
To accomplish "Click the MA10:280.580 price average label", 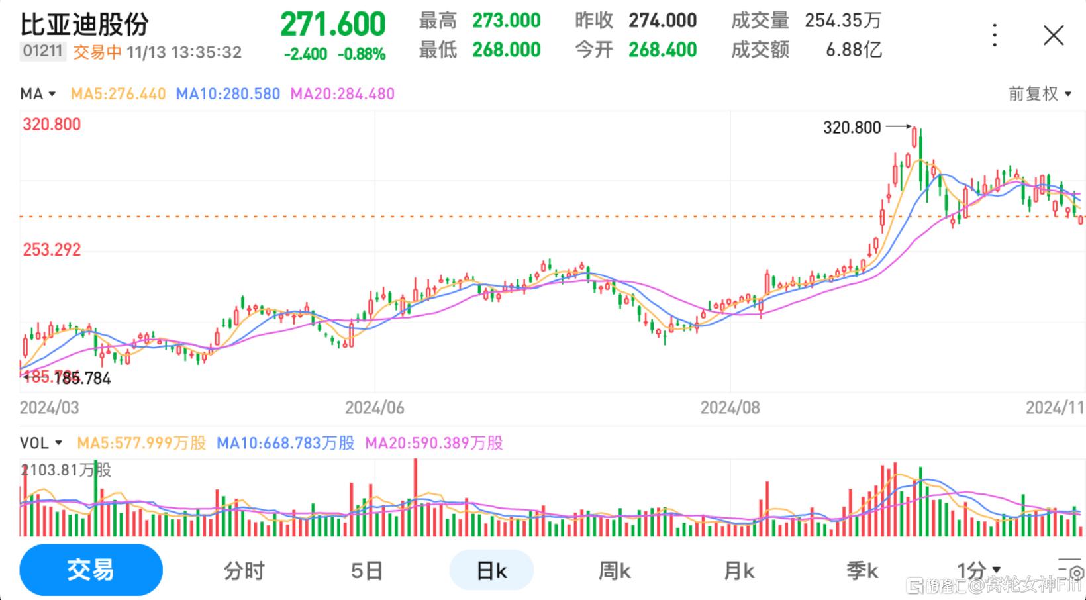I will [x=228, y=94].
